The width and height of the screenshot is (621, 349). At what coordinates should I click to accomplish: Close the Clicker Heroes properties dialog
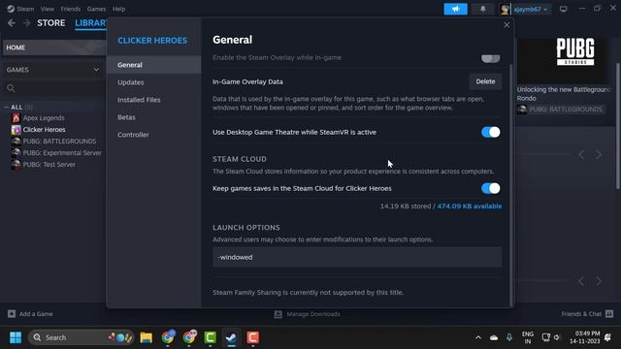coord(507,25)
